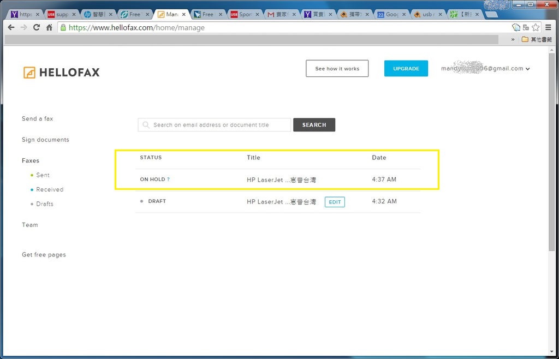559x359 pixels.
Task: Click the URL address bar
Action: (x=285, y=27)
